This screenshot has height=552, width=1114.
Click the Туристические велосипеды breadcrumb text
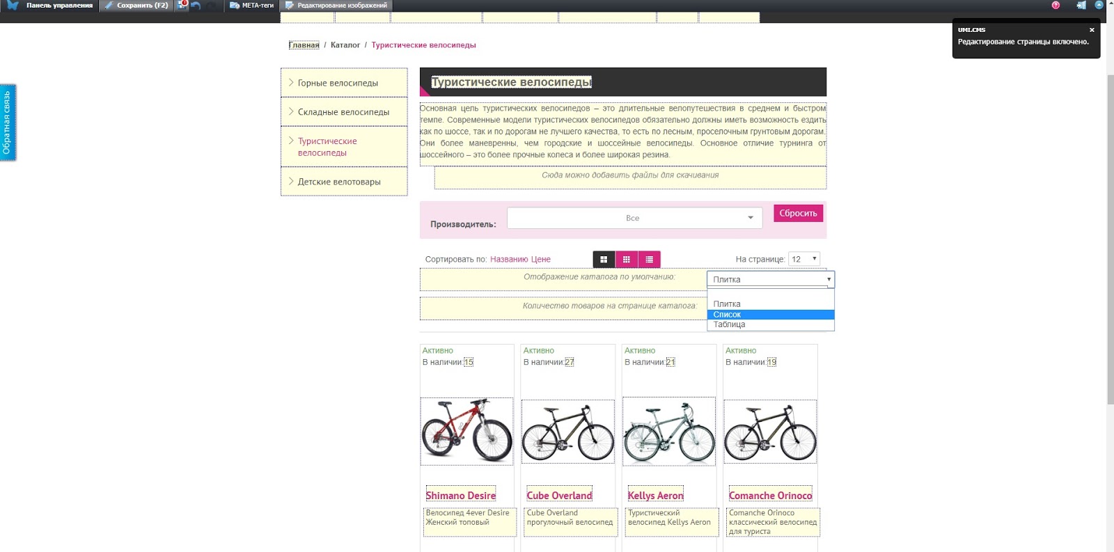pyautogui.click(x=423, y=45)
